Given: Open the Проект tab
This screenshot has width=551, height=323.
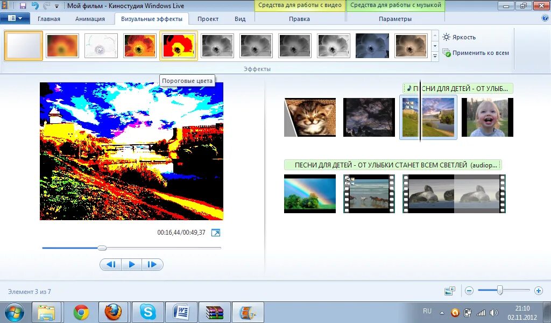Looking at the screenshot, I should tap(208, 19).
